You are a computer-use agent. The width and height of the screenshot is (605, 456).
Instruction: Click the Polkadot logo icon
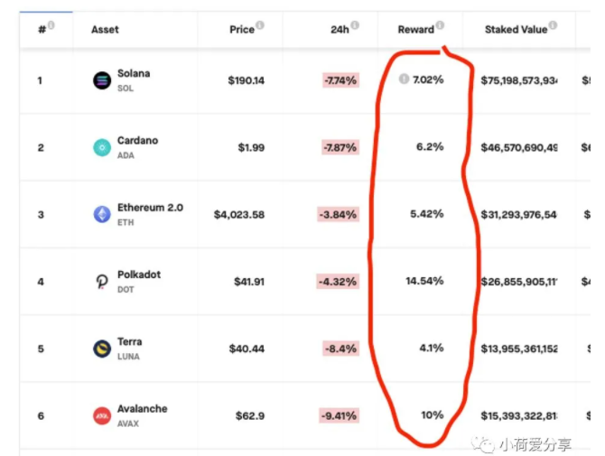point(102,282)
